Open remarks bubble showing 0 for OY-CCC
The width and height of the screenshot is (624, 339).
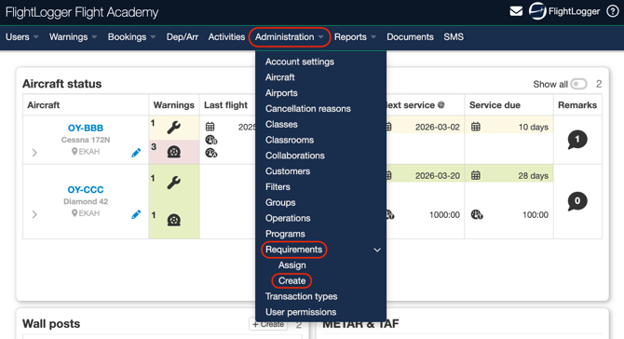pyautogui.click(x=577, y=201)
